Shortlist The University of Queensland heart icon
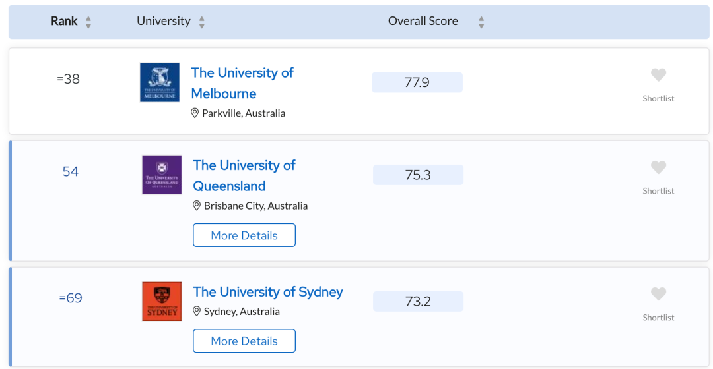 [x=658, y=167]
